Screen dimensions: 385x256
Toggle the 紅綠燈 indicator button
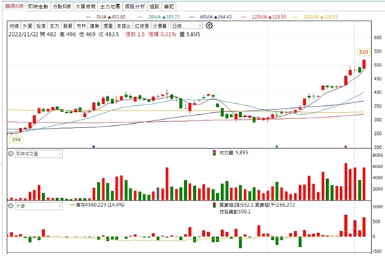click(142, 26)
